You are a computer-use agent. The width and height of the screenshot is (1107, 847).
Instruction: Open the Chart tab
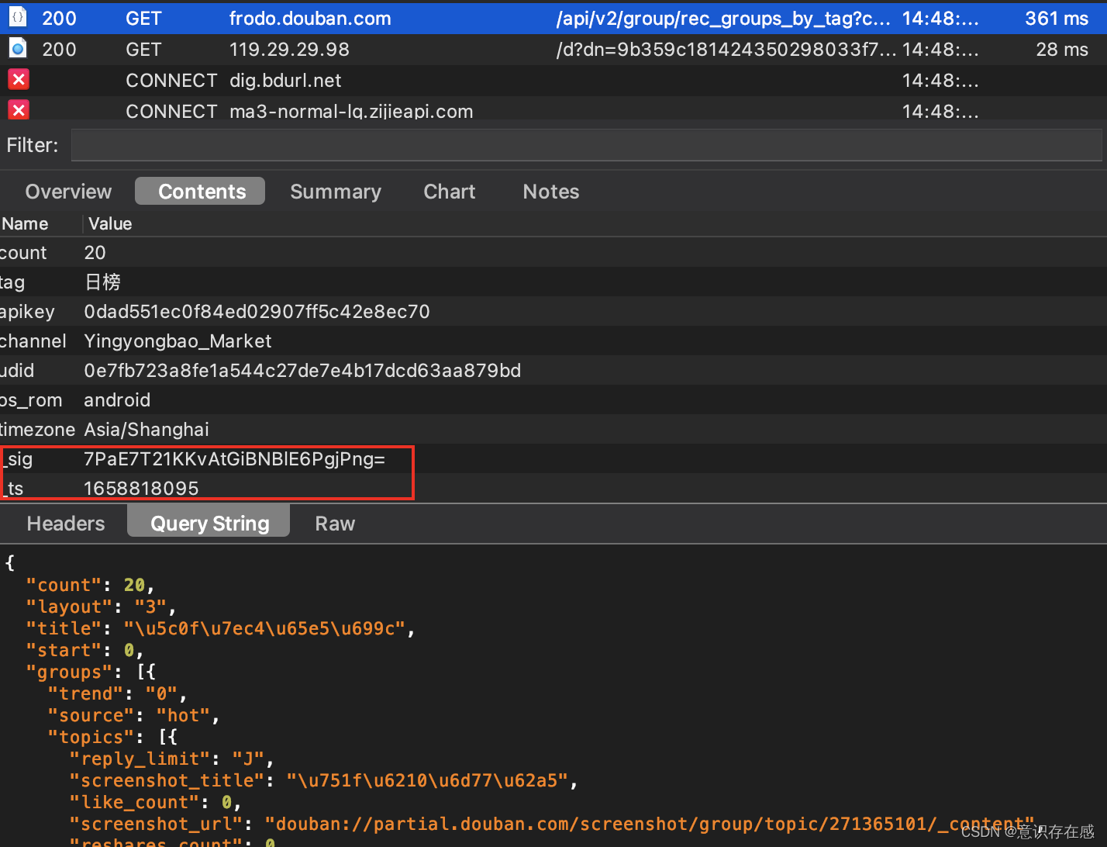pyautogui.click(x=450, y=192)
